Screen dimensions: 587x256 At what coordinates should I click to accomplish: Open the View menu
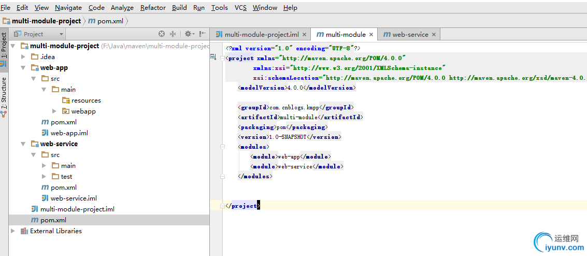(x=41, y=7)
